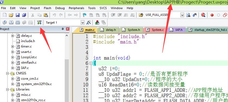The height and width of the screenshot is (102, 228).
Task: Open the File menu
Action: pos(4,8)
